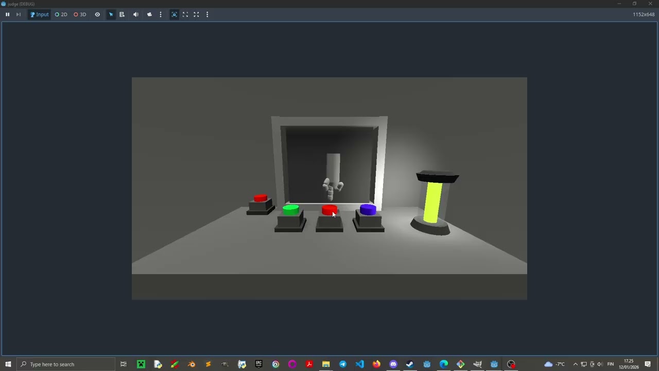
Task: Choose the list select tool
Action: [x=122, y=14]
